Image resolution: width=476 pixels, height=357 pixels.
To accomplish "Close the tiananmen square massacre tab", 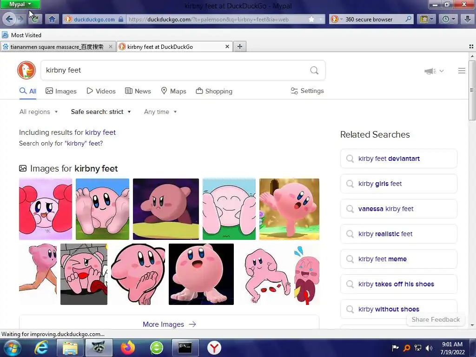I will (111, 47).
